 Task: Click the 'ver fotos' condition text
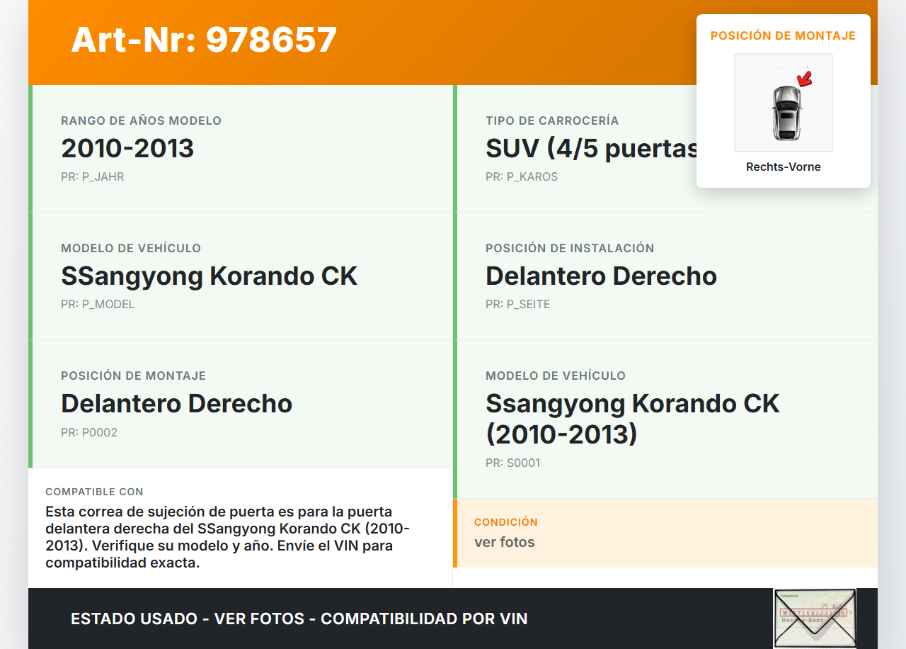tap(505, 543)
